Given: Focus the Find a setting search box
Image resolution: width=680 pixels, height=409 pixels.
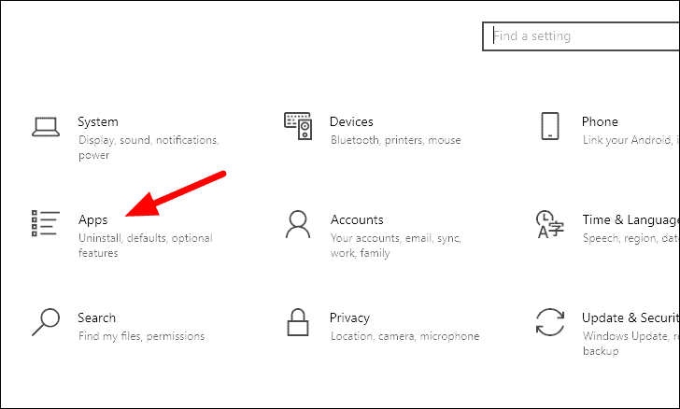Looking at the screenshot, I should coord(581,36).
